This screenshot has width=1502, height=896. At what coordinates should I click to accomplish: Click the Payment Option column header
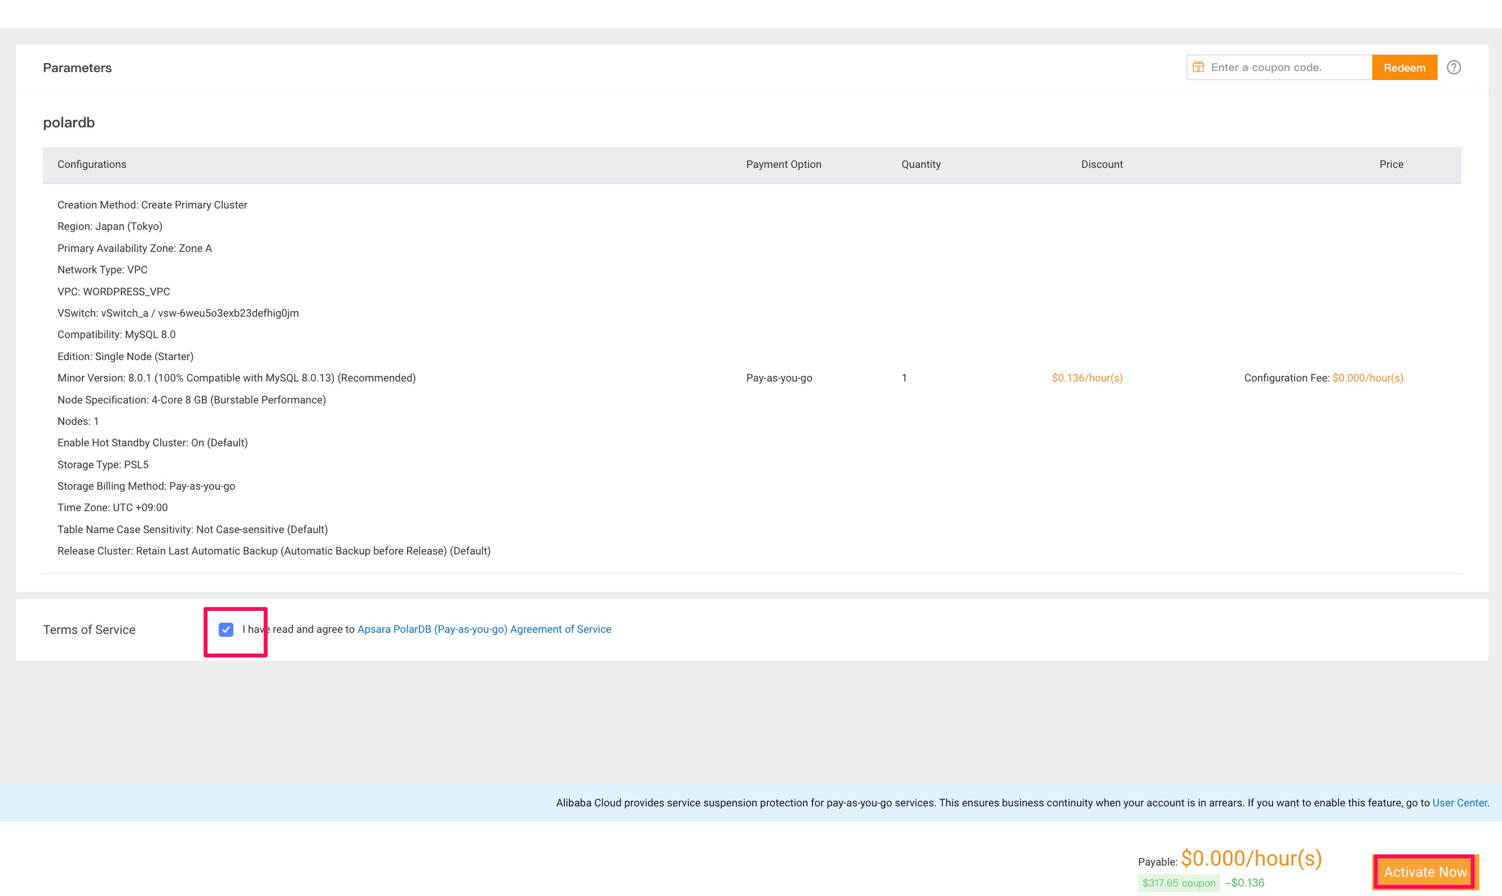(783, 164)
